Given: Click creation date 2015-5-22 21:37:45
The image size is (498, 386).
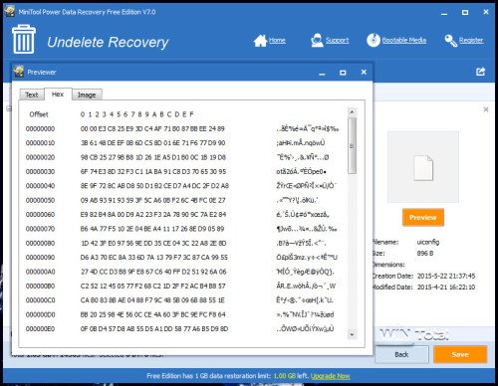Looking at the screenshot, I should point(446,276).
